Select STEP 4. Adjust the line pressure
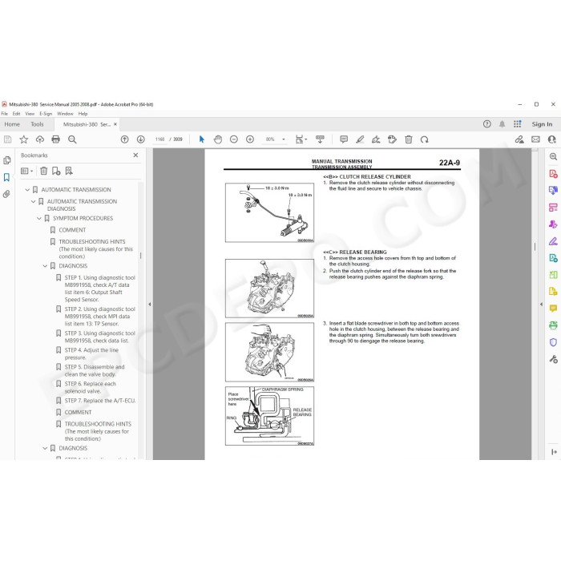Viewport: 561px width, 561px height. tap(91, 354)
